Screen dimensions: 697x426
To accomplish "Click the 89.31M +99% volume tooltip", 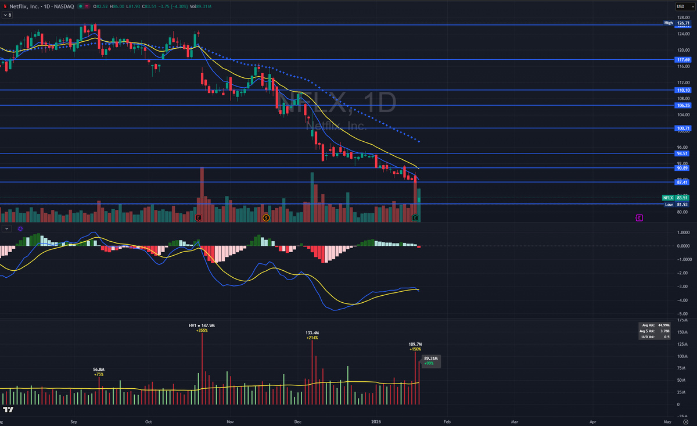I will (430, 360).
